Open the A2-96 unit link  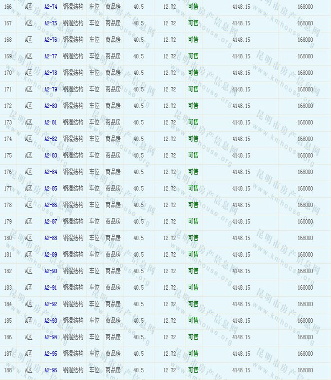tap(50, 370)
